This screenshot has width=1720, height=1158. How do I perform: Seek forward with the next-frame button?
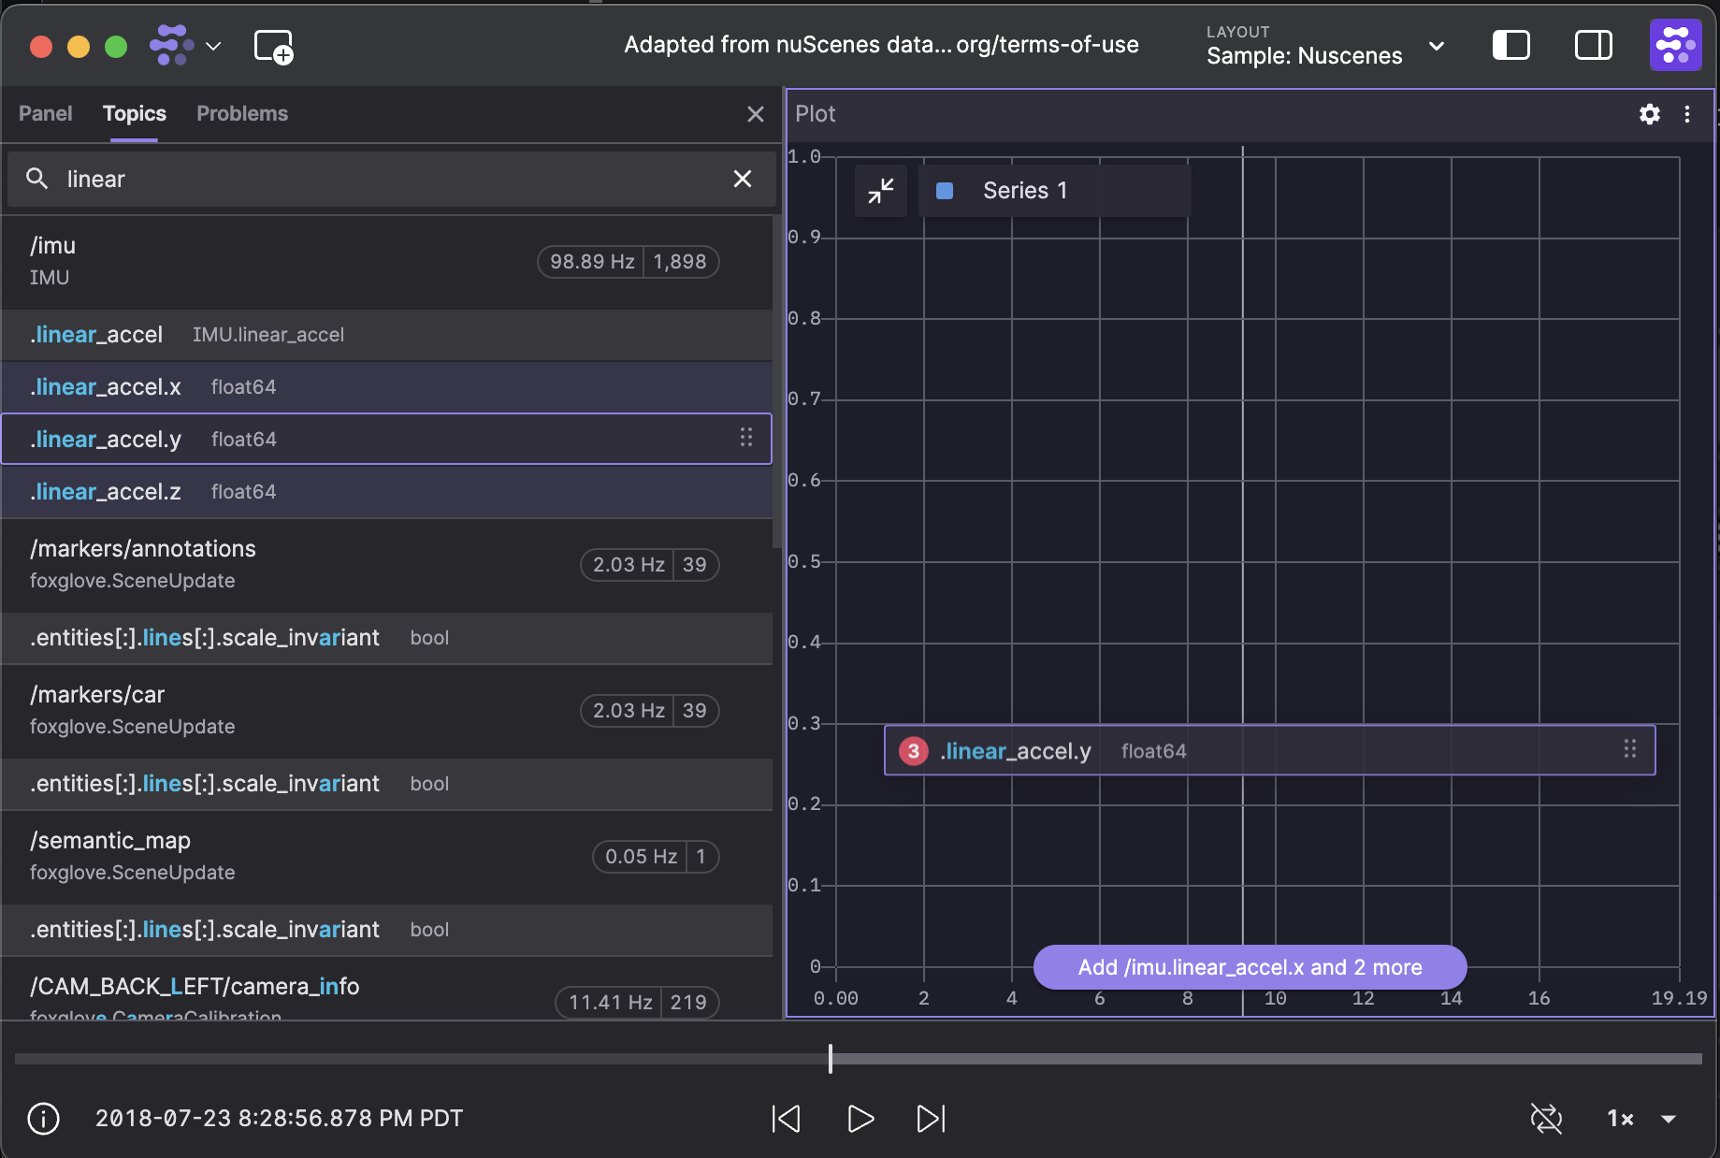click(x=931, y=1119)
